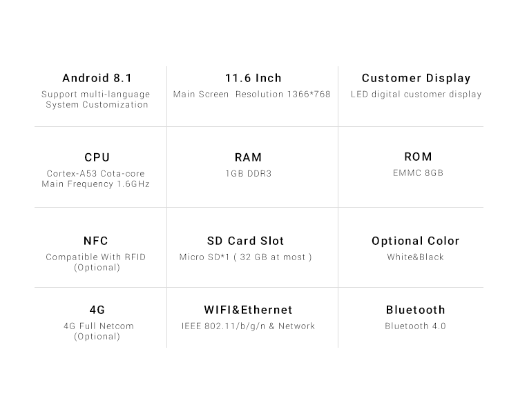This screenshot has width=518, height=414.
Task: Select the Cortex-A53 Cota-core description
Action: [95, 174]
